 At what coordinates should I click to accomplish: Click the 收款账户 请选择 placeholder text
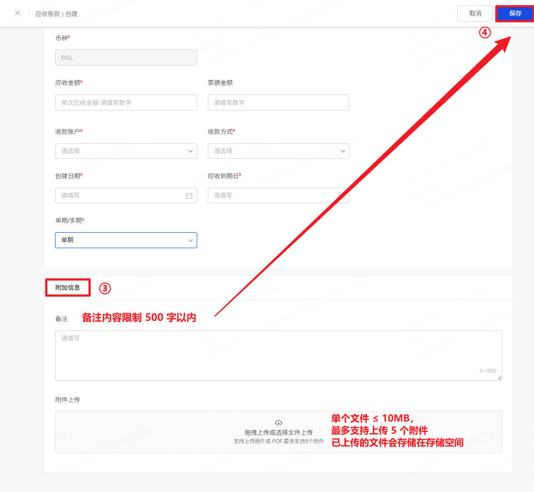point(71,151)
